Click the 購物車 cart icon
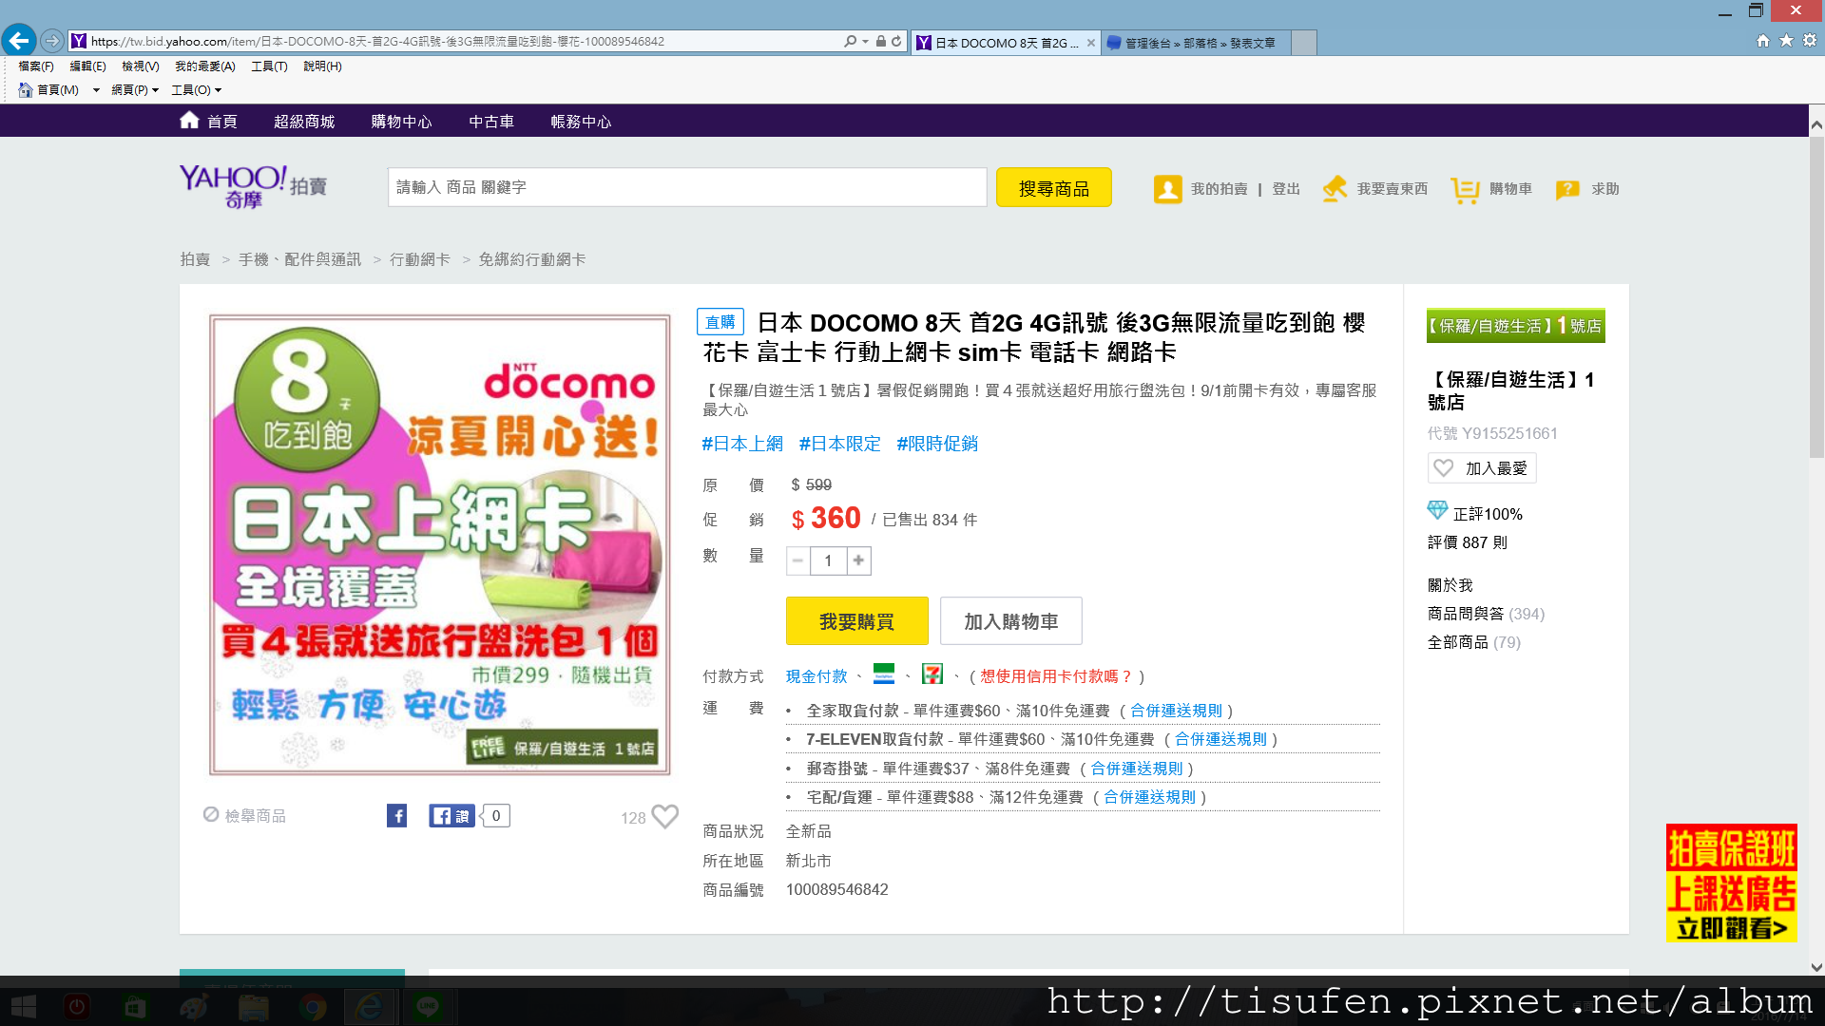This screenshot has height=1026, width=1825. 1465,190
